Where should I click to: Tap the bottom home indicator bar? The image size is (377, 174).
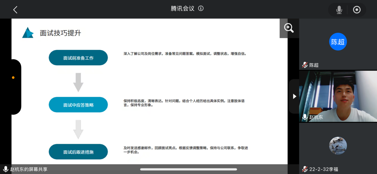(x=188, y=169)
